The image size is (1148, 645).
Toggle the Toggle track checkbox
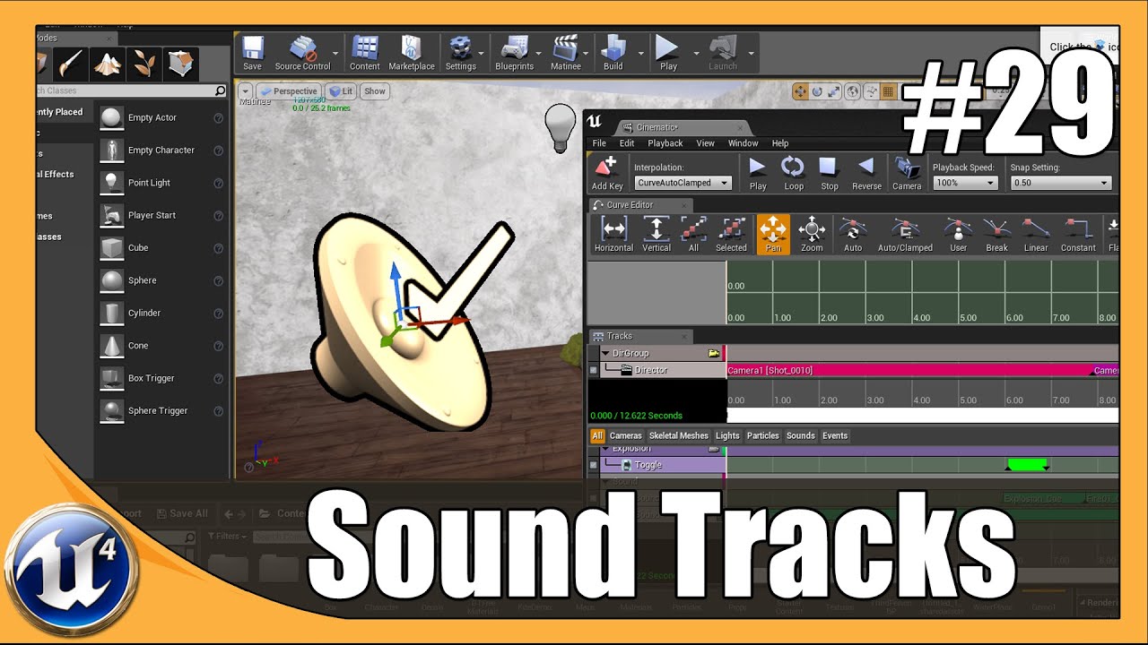tap(593, 465)
